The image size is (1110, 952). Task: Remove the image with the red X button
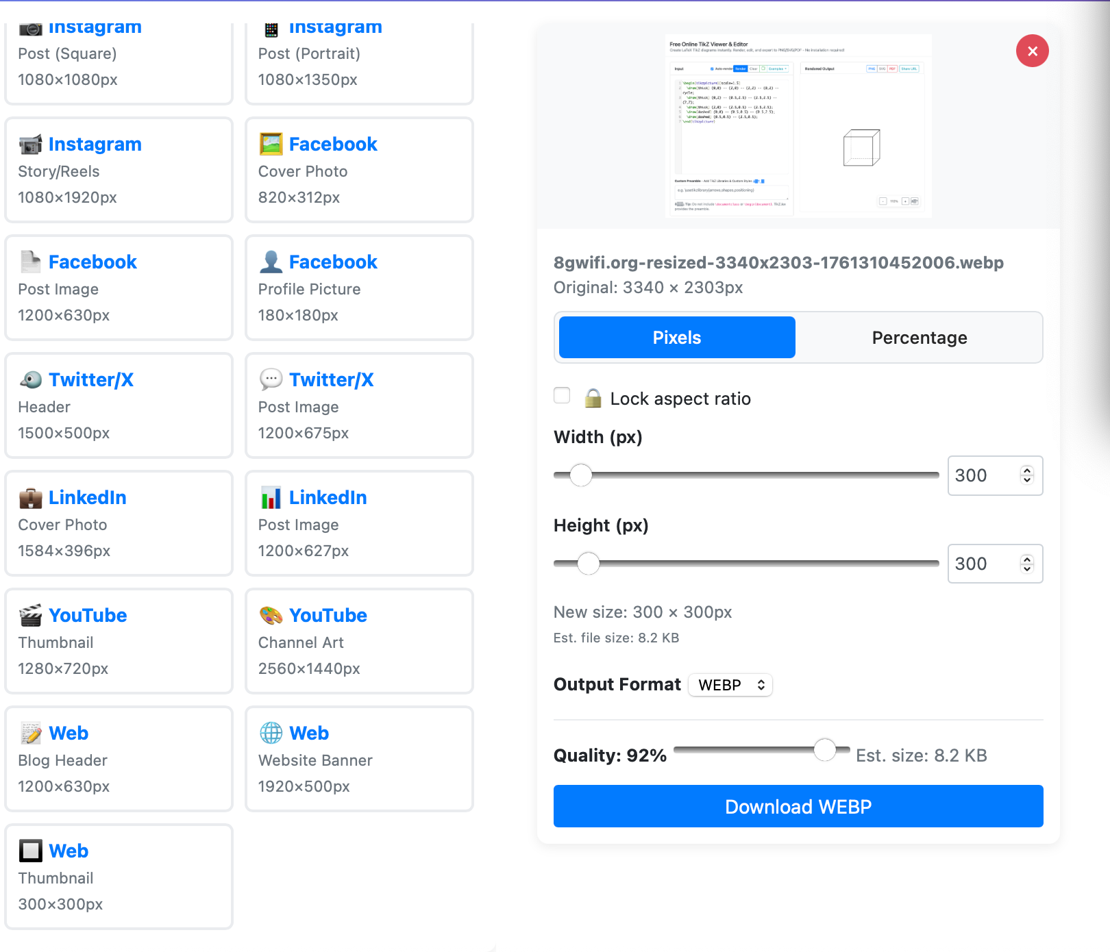(1032, 51)
